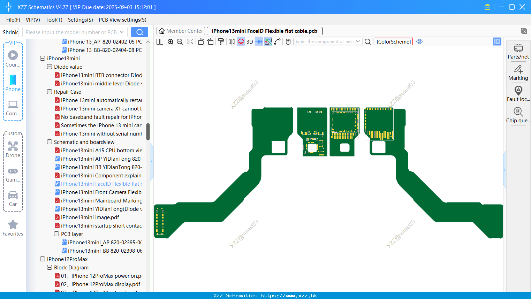This screenshot has width=531, height=299.
Task: Collapse the Repair Case folder
Action: pos(50,92)
